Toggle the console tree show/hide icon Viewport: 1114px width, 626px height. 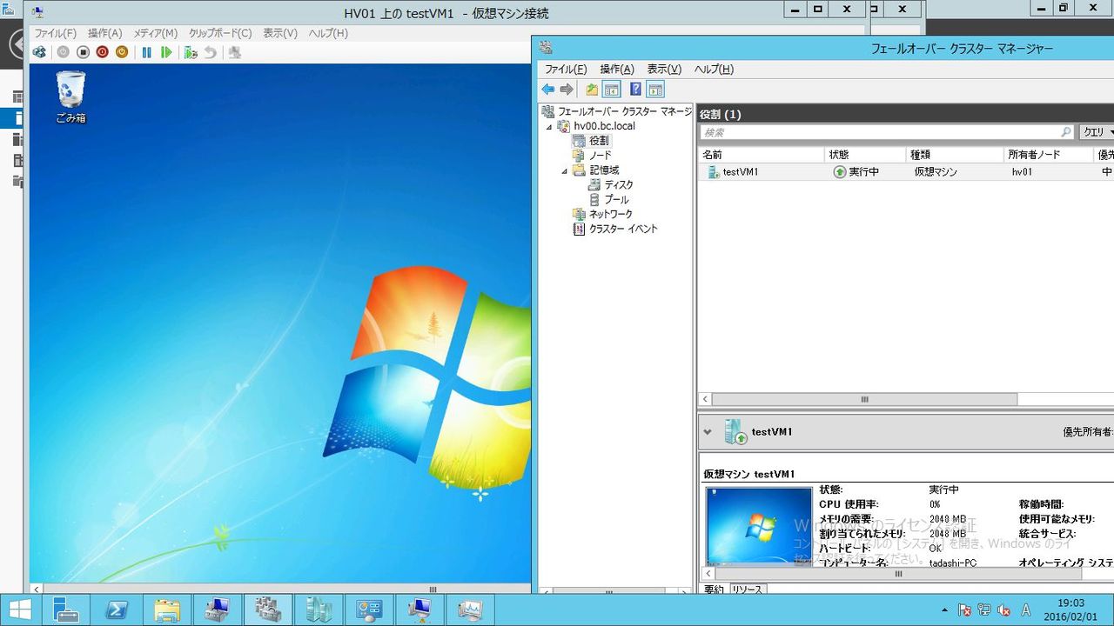tap(612, 90)
